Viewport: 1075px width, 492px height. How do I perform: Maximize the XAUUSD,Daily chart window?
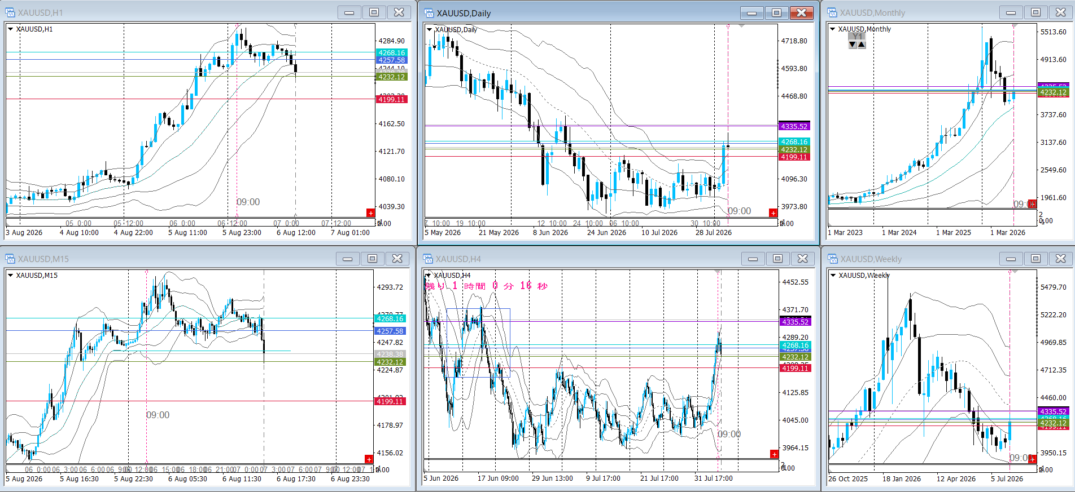point(777,13)
